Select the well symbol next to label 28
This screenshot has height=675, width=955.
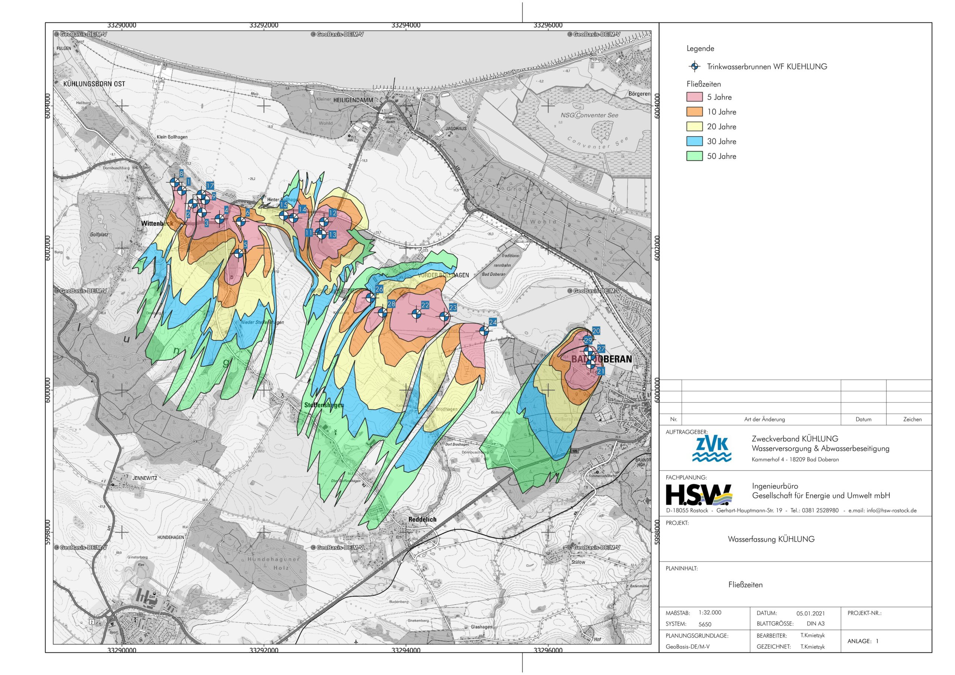click(x=382, y=313)
